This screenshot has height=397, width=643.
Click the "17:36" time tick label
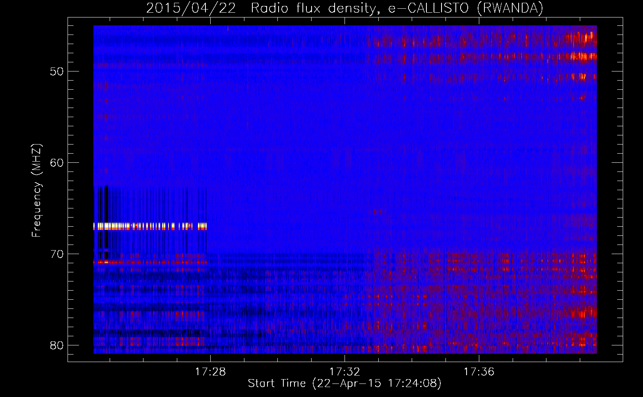click(479, 372)
